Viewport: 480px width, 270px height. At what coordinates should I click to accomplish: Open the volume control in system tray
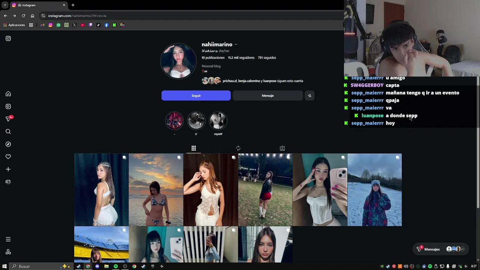tap(406, 266)
